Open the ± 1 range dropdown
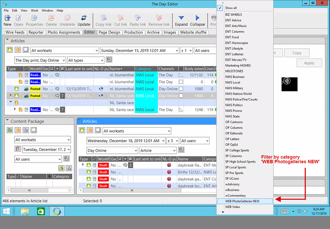This screenshot has width=330, height=229. (x=186, y=50)
